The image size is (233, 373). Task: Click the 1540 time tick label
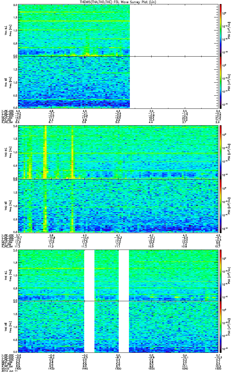pos(185,369)
